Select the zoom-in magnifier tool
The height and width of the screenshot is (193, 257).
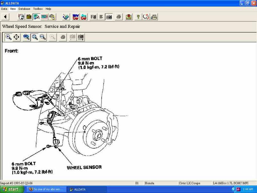(x=9, y=37)
